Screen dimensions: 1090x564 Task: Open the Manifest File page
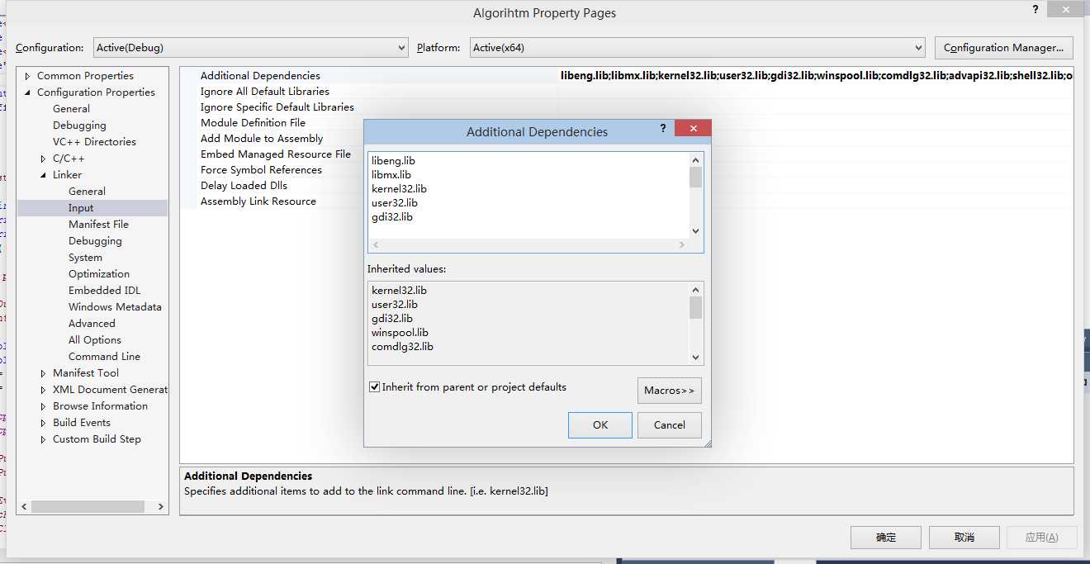click(98, 225)
